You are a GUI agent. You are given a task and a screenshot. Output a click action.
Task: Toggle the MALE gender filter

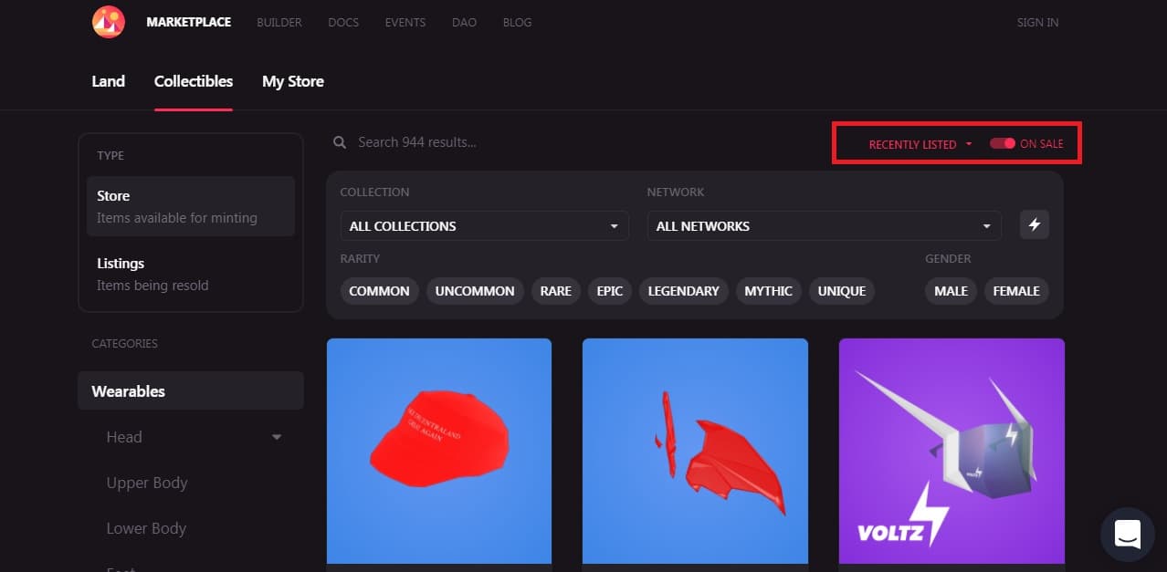click(951, 291)
